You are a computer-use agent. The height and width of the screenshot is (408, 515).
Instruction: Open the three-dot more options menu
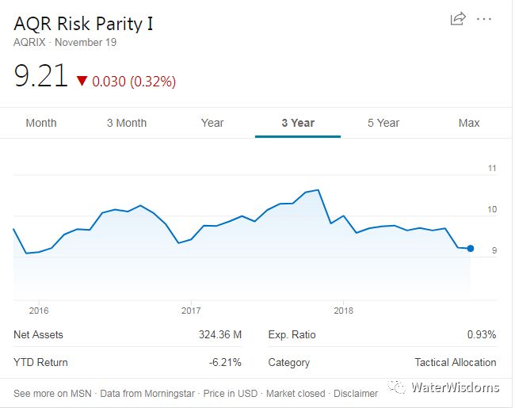484,19
